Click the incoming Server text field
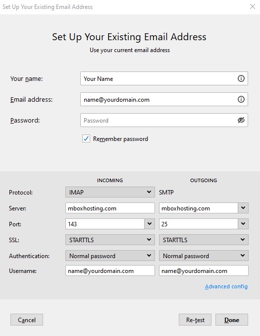Screen dimensions: 260x336 pos(110,208)
